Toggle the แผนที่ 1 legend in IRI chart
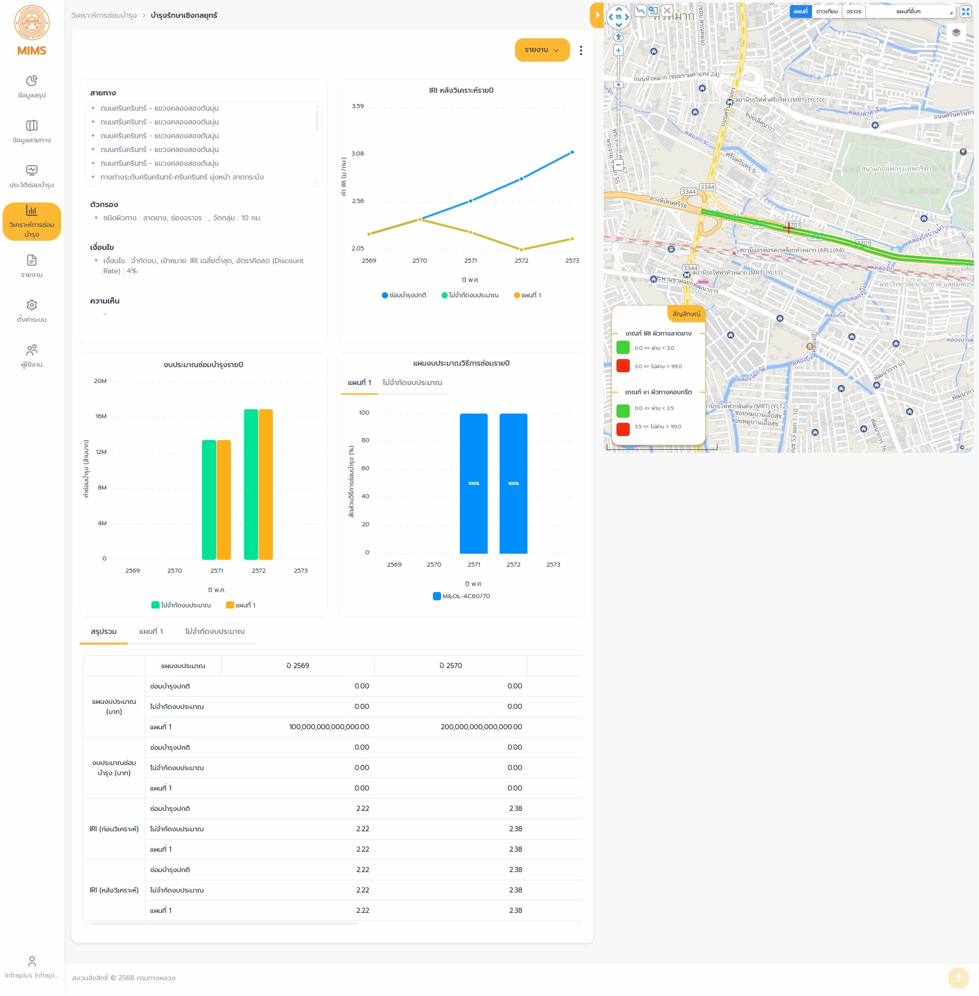Image resolution: width=979 pixels, height=996 pixels. tap(528, 295)
